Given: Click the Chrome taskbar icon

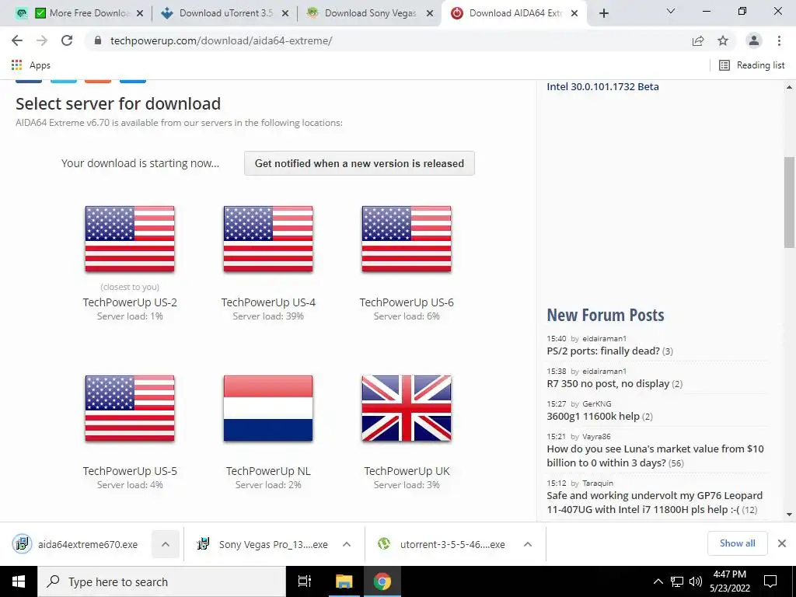Looking at the screenshot, I should (382, 581).
